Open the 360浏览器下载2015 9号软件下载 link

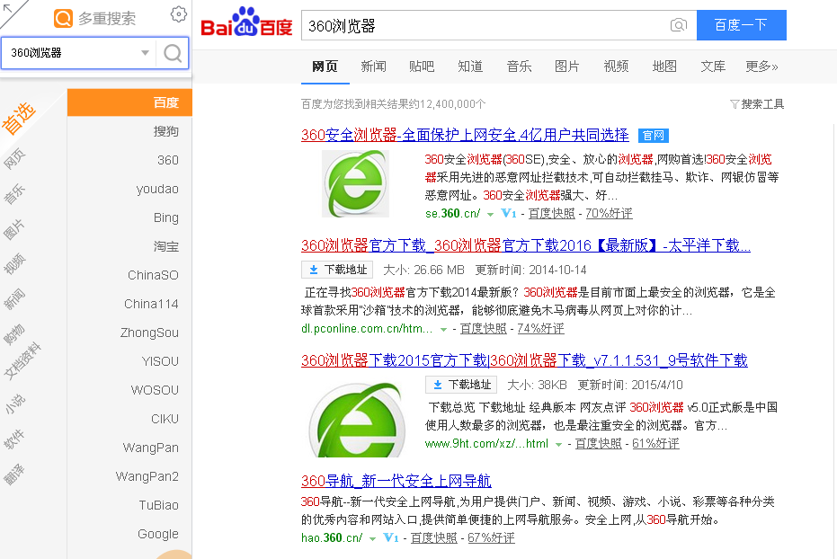(524, 360)
